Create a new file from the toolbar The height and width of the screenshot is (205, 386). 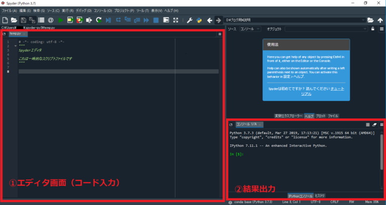click(5, 20)
